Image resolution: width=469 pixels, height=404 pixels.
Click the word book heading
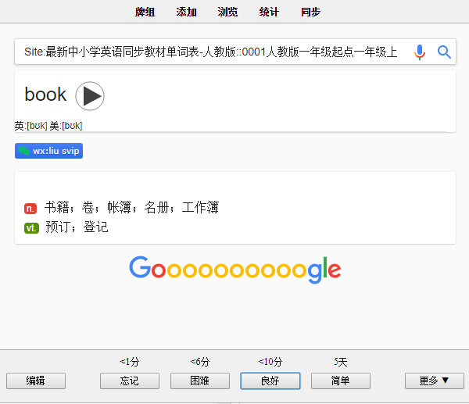click(x=45, y=95)
